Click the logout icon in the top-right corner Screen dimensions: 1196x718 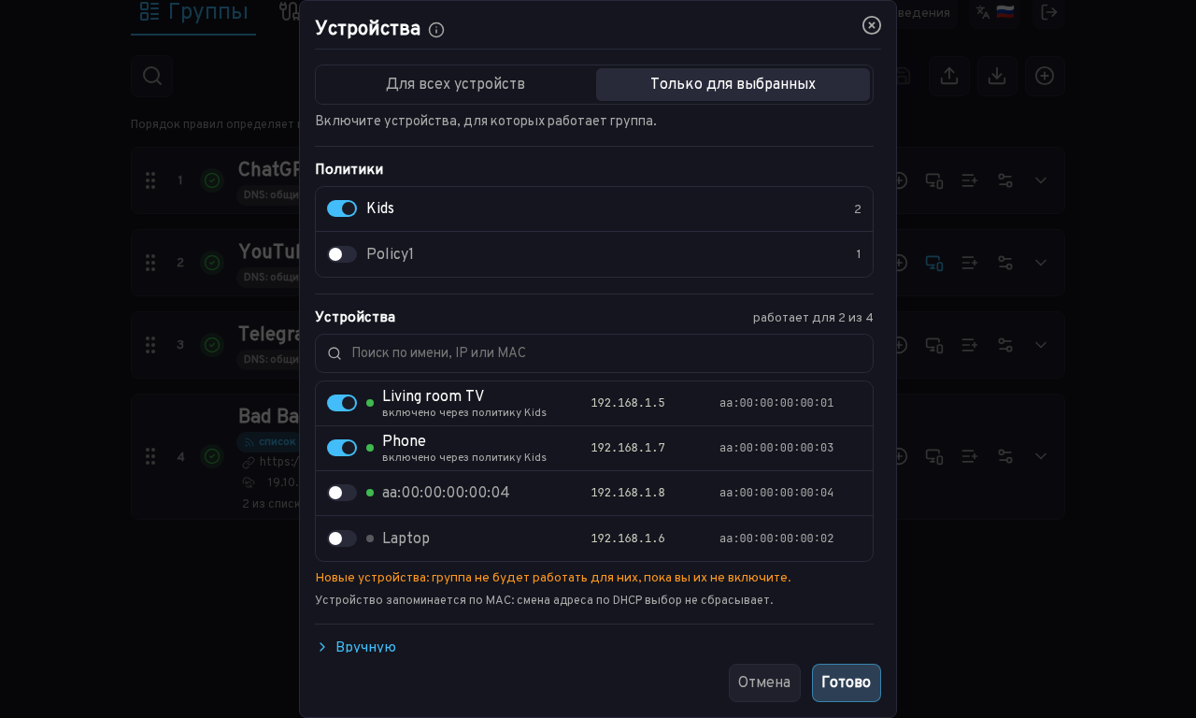coord(1049,12)
